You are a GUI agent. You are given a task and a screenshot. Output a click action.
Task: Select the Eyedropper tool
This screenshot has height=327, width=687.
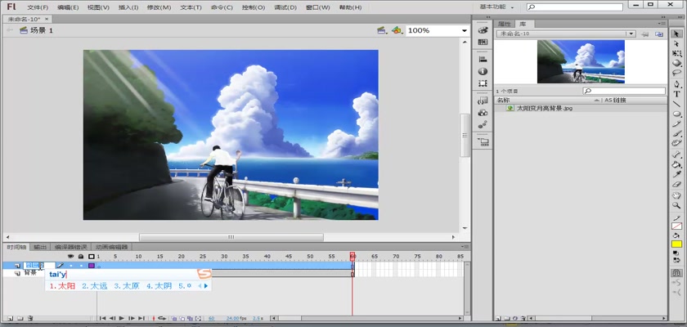(676, 175)
